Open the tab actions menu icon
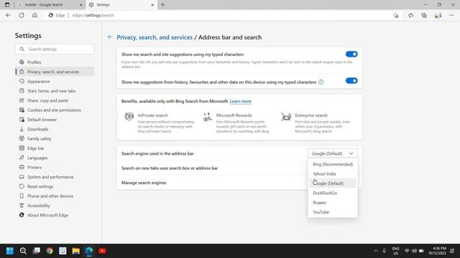 (7, 5)
